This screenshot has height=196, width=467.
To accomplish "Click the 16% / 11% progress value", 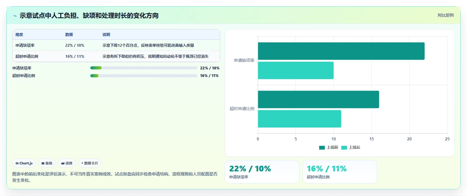I will (209, 76).
